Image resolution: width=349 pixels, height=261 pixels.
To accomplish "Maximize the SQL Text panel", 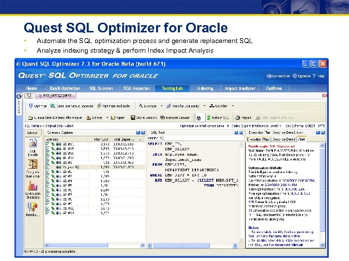I will pos(241,132).
